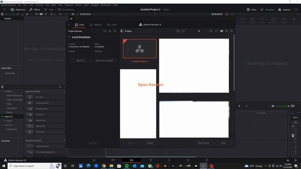
Task: Open Project Settings gear icon
Action: [295, 160]
